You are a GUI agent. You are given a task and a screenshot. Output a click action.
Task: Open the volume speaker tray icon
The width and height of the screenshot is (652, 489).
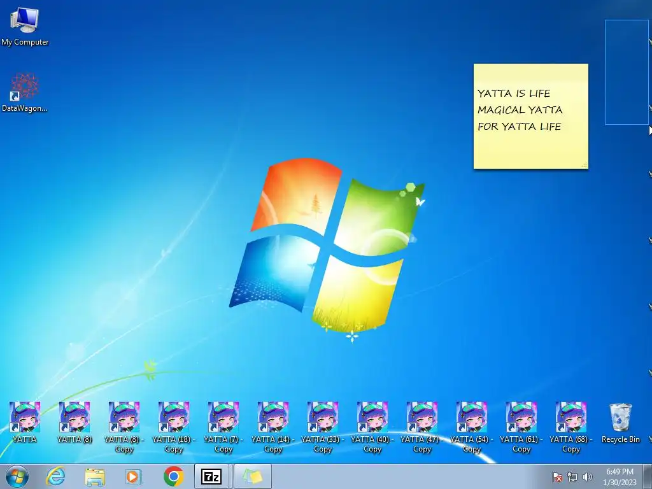click(x=587, y=477)
